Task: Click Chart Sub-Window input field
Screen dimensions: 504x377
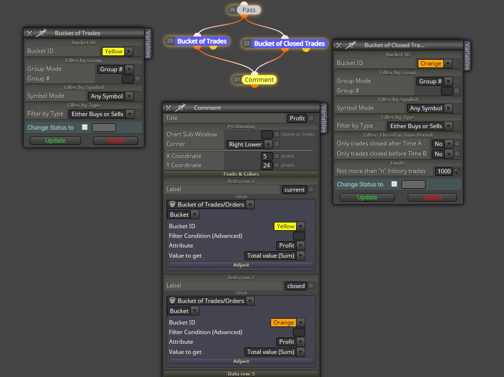Action: pos(267,134)
